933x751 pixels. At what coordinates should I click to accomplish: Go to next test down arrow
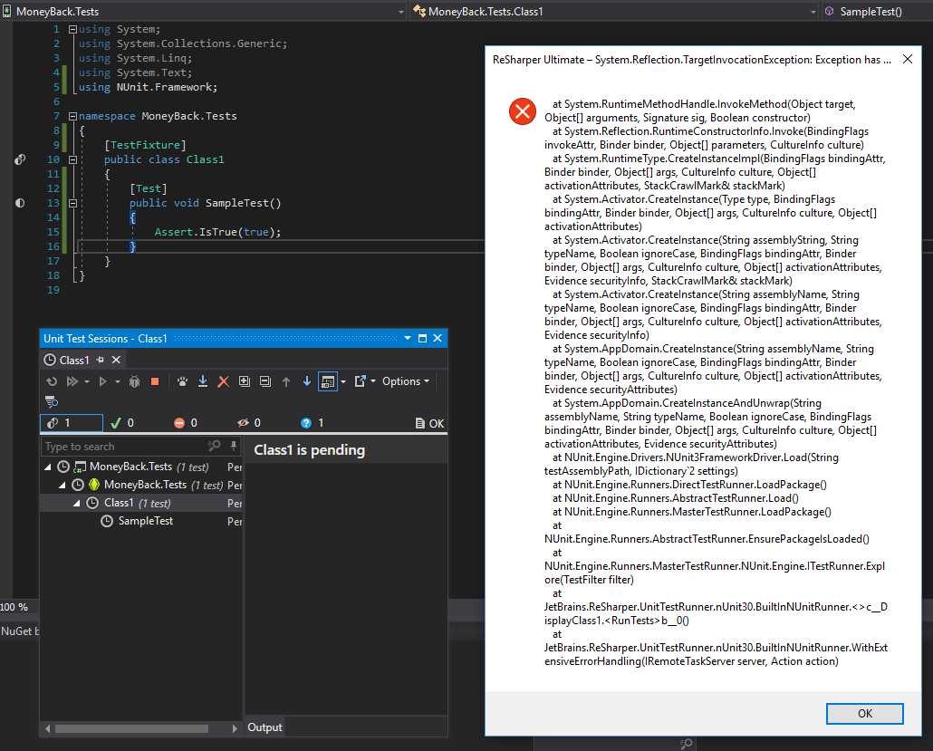(307, 381)
